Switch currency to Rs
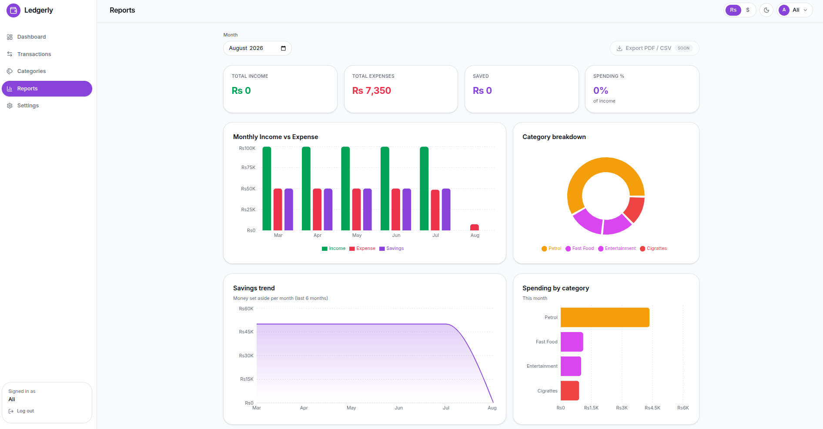The width and height of the screenshot is (823, 429). pyautogui.click(x=733, y=10)
